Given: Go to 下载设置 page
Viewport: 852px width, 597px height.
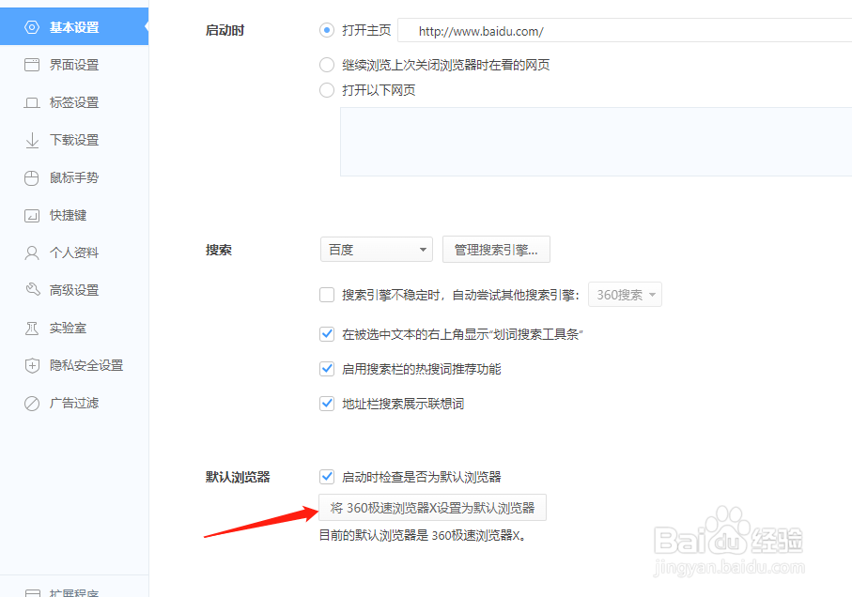Looking at the screenshot, I should tap(74, 140).
